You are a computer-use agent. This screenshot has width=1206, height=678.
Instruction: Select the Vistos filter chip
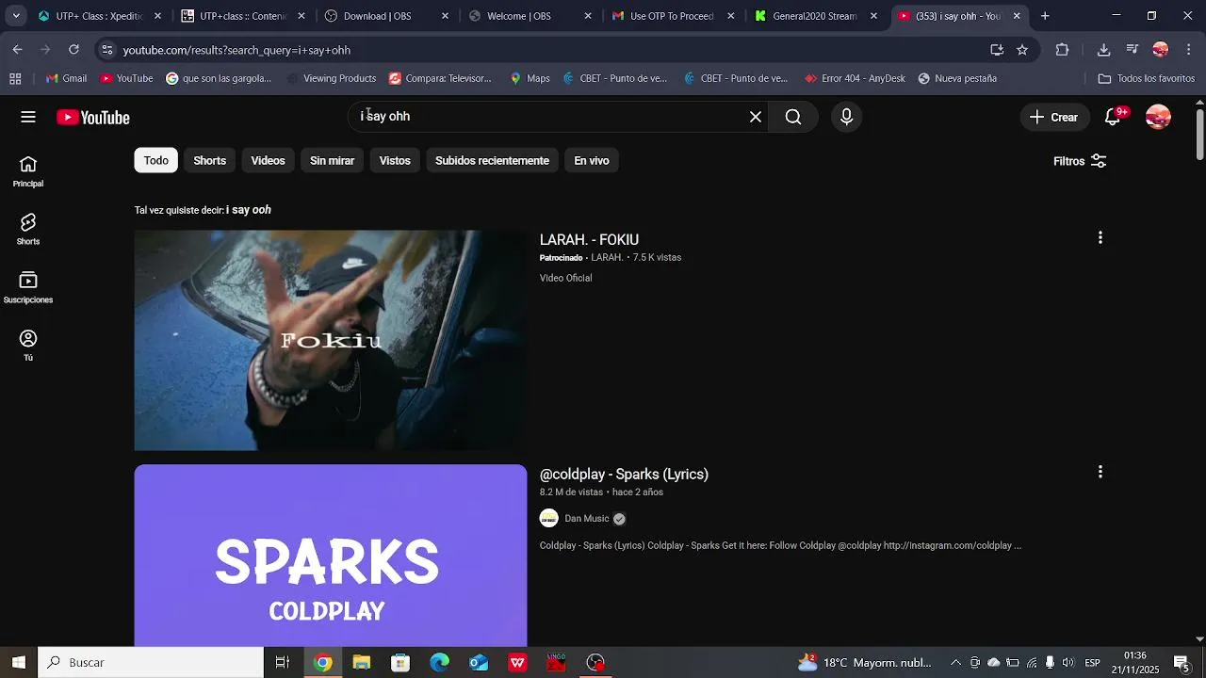395,161
